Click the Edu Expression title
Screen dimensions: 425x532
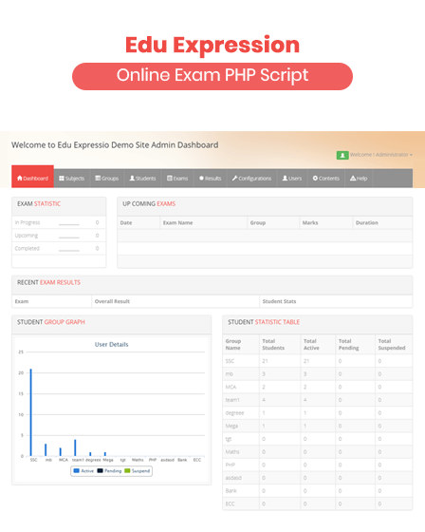click(x=212, y=46)
